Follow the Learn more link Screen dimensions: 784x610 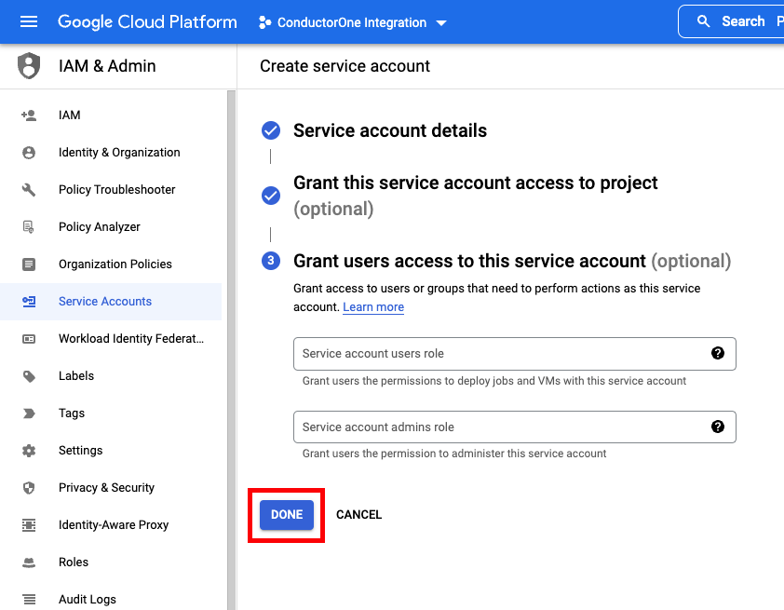[x=373, y=307]
